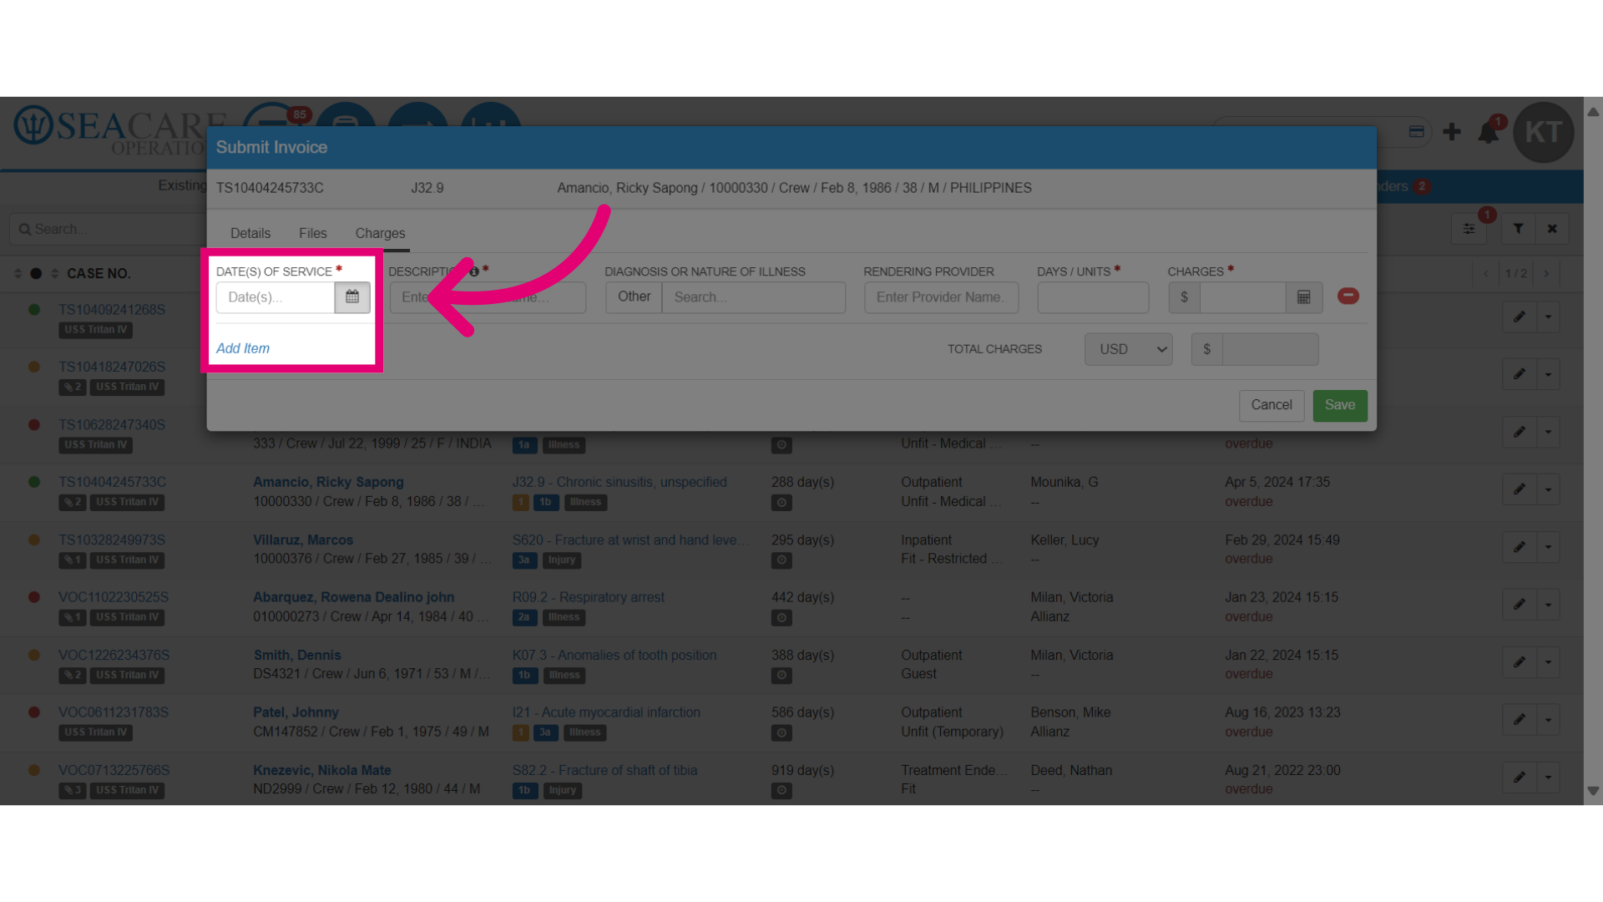Edit Amancio, Ricky Sapong row pencil icon

coord(1520,489)
